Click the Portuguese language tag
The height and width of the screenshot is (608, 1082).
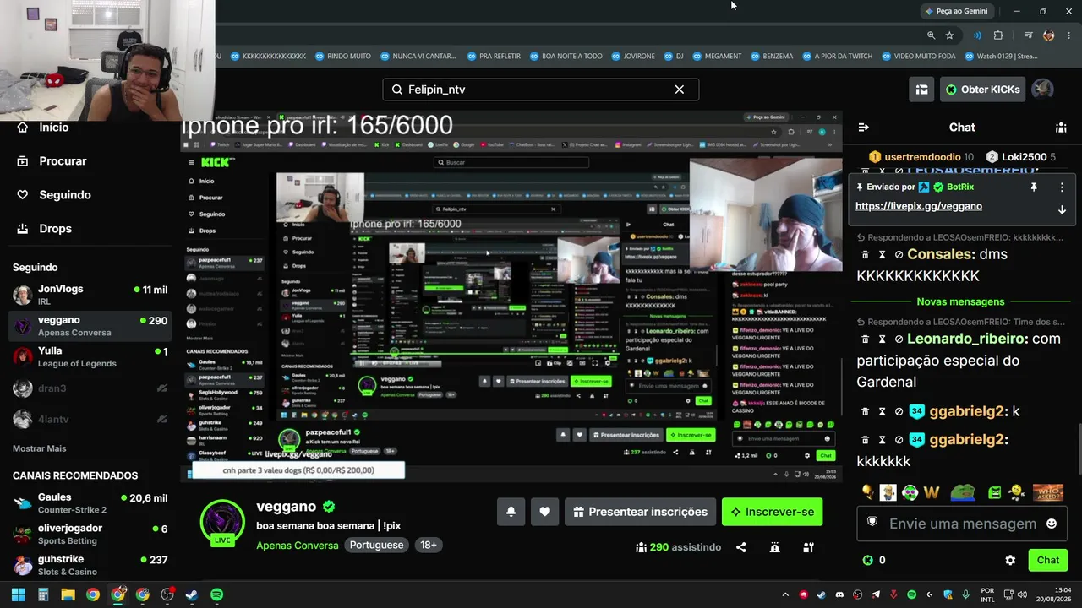tap(376, 546)
